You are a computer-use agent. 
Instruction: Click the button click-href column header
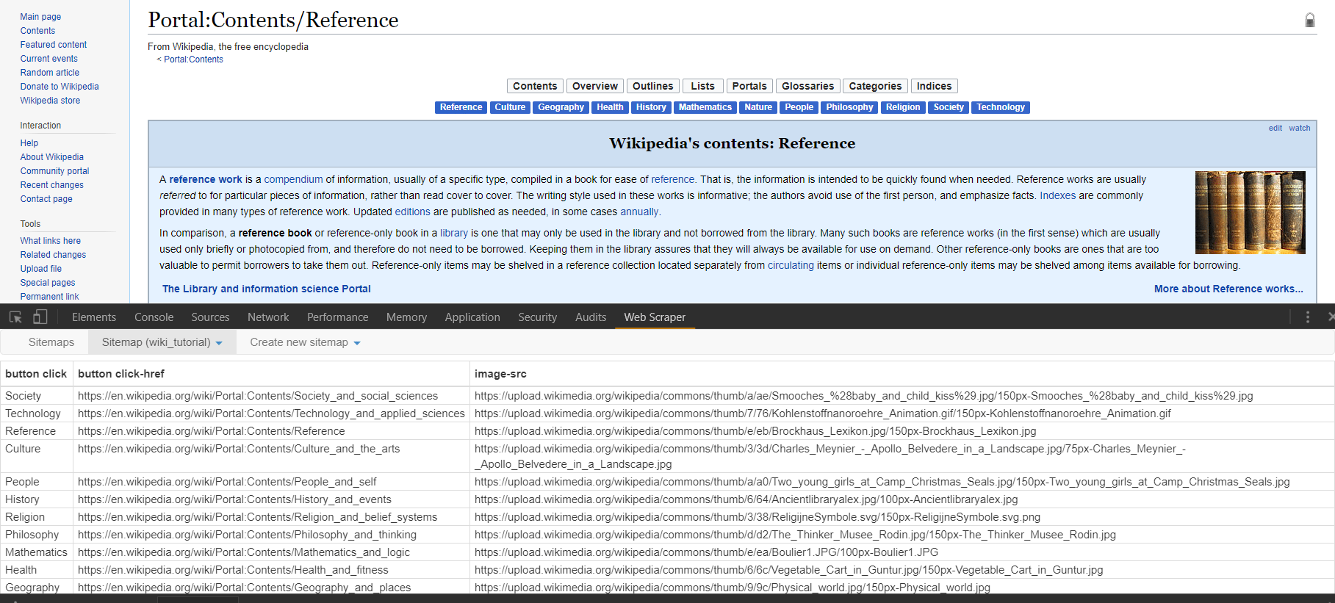(x=271, y=374)
